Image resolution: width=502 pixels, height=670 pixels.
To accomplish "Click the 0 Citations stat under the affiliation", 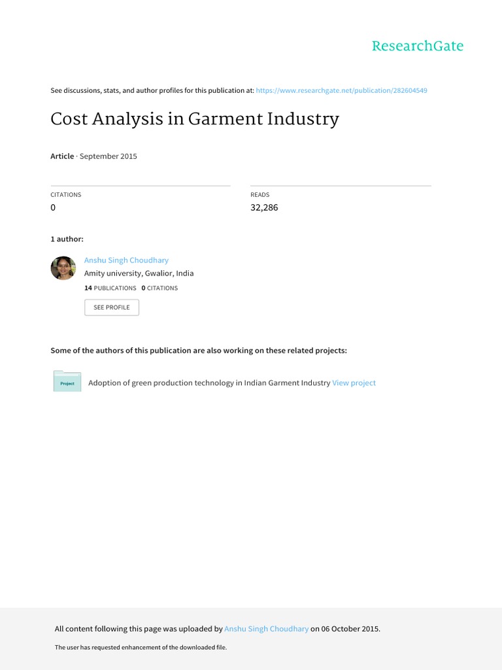I will coord(159,288).
